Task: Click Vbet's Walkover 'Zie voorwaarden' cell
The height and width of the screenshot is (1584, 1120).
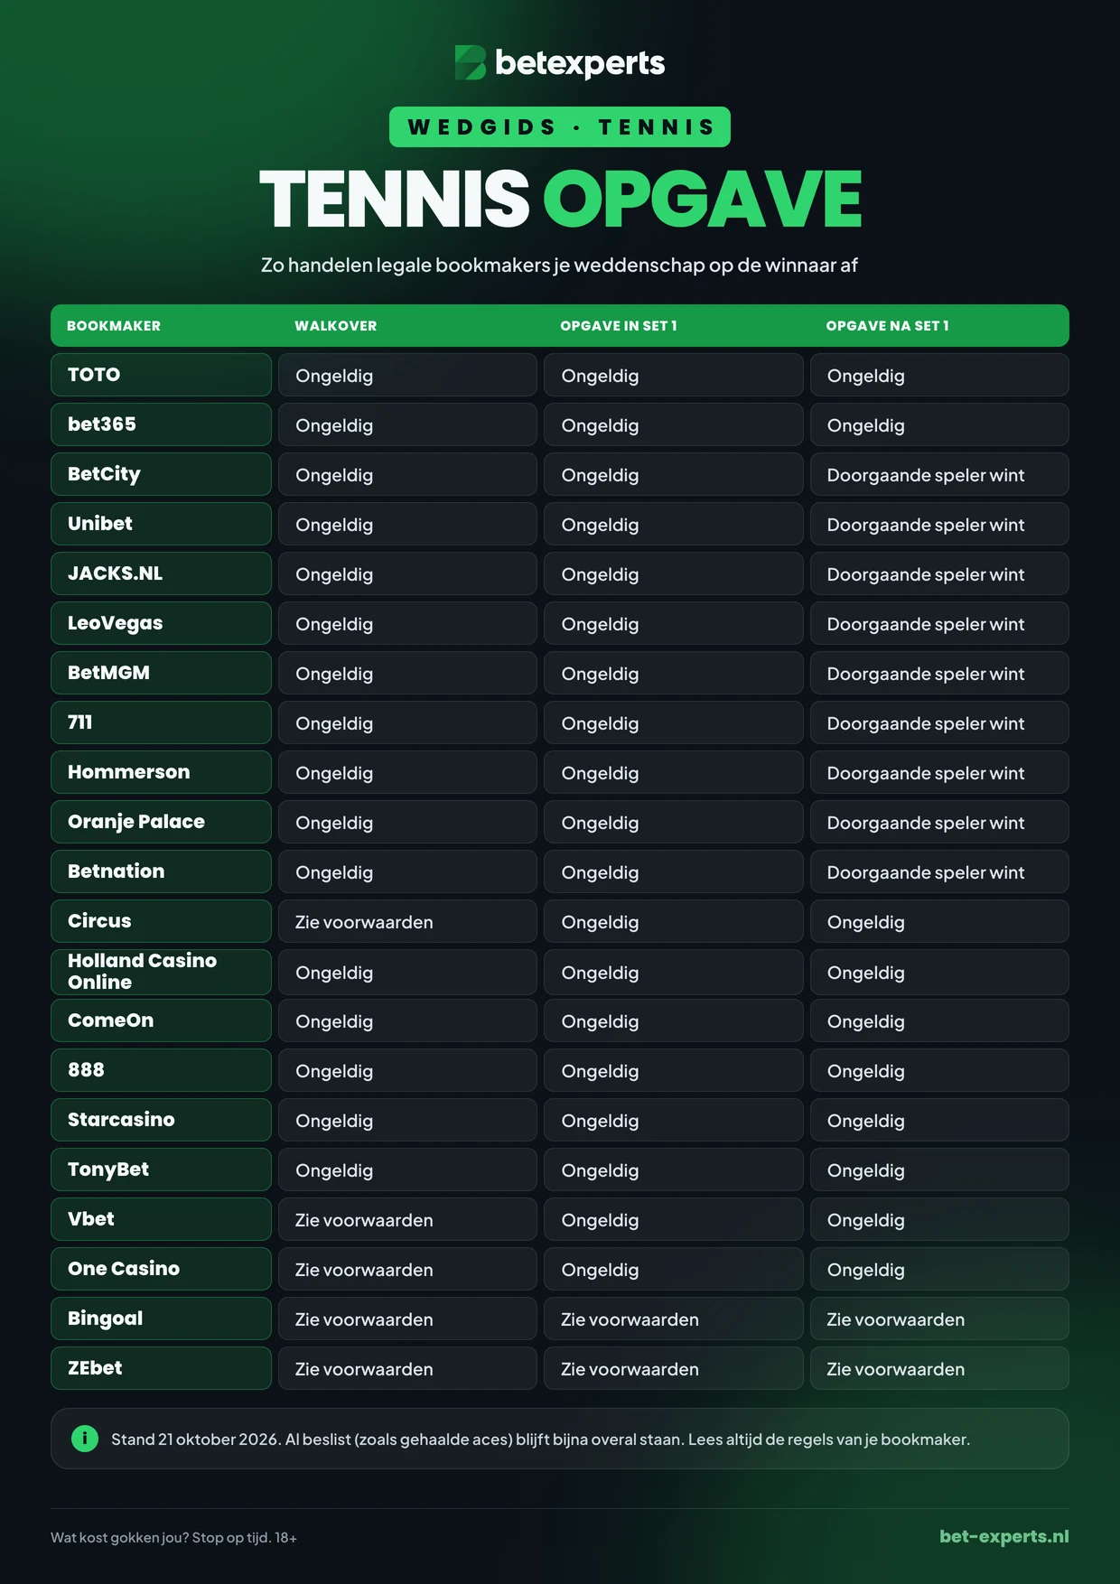Action: [407, 1219]
